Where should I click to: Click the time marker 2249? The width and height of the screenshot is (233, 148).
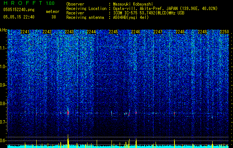pyautogui.click(x=202, y=32)
